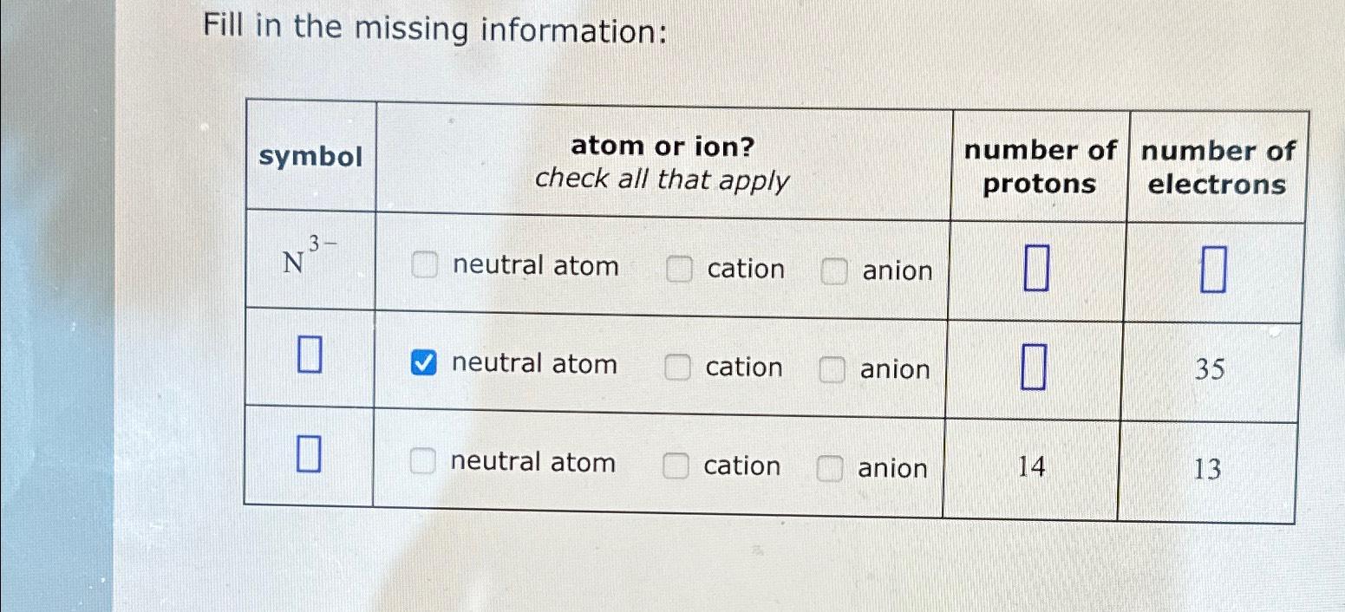This screenshot has height=612, width=1345.
Task: Click the atom or ion column header
Action: click(663, 166)
